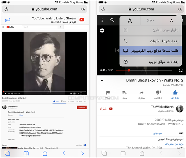The width and height of the screenshot is (186, 158).
Task: Tap the red YouTube app icon in the banner
Action: (82, 20)
